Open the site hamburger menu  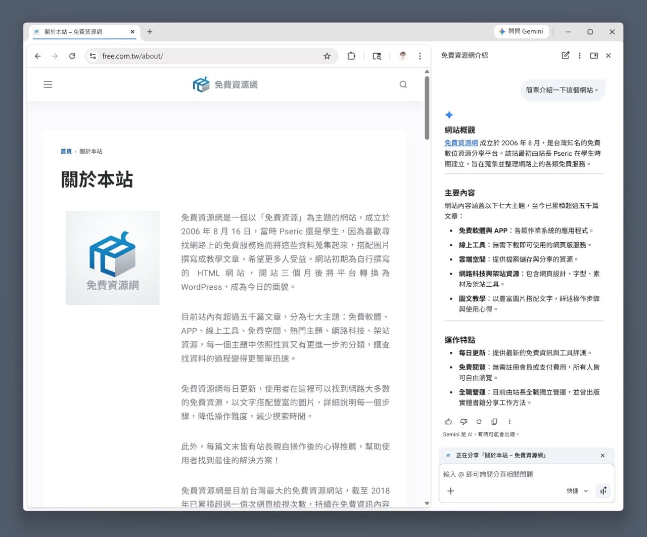[48, 84]
